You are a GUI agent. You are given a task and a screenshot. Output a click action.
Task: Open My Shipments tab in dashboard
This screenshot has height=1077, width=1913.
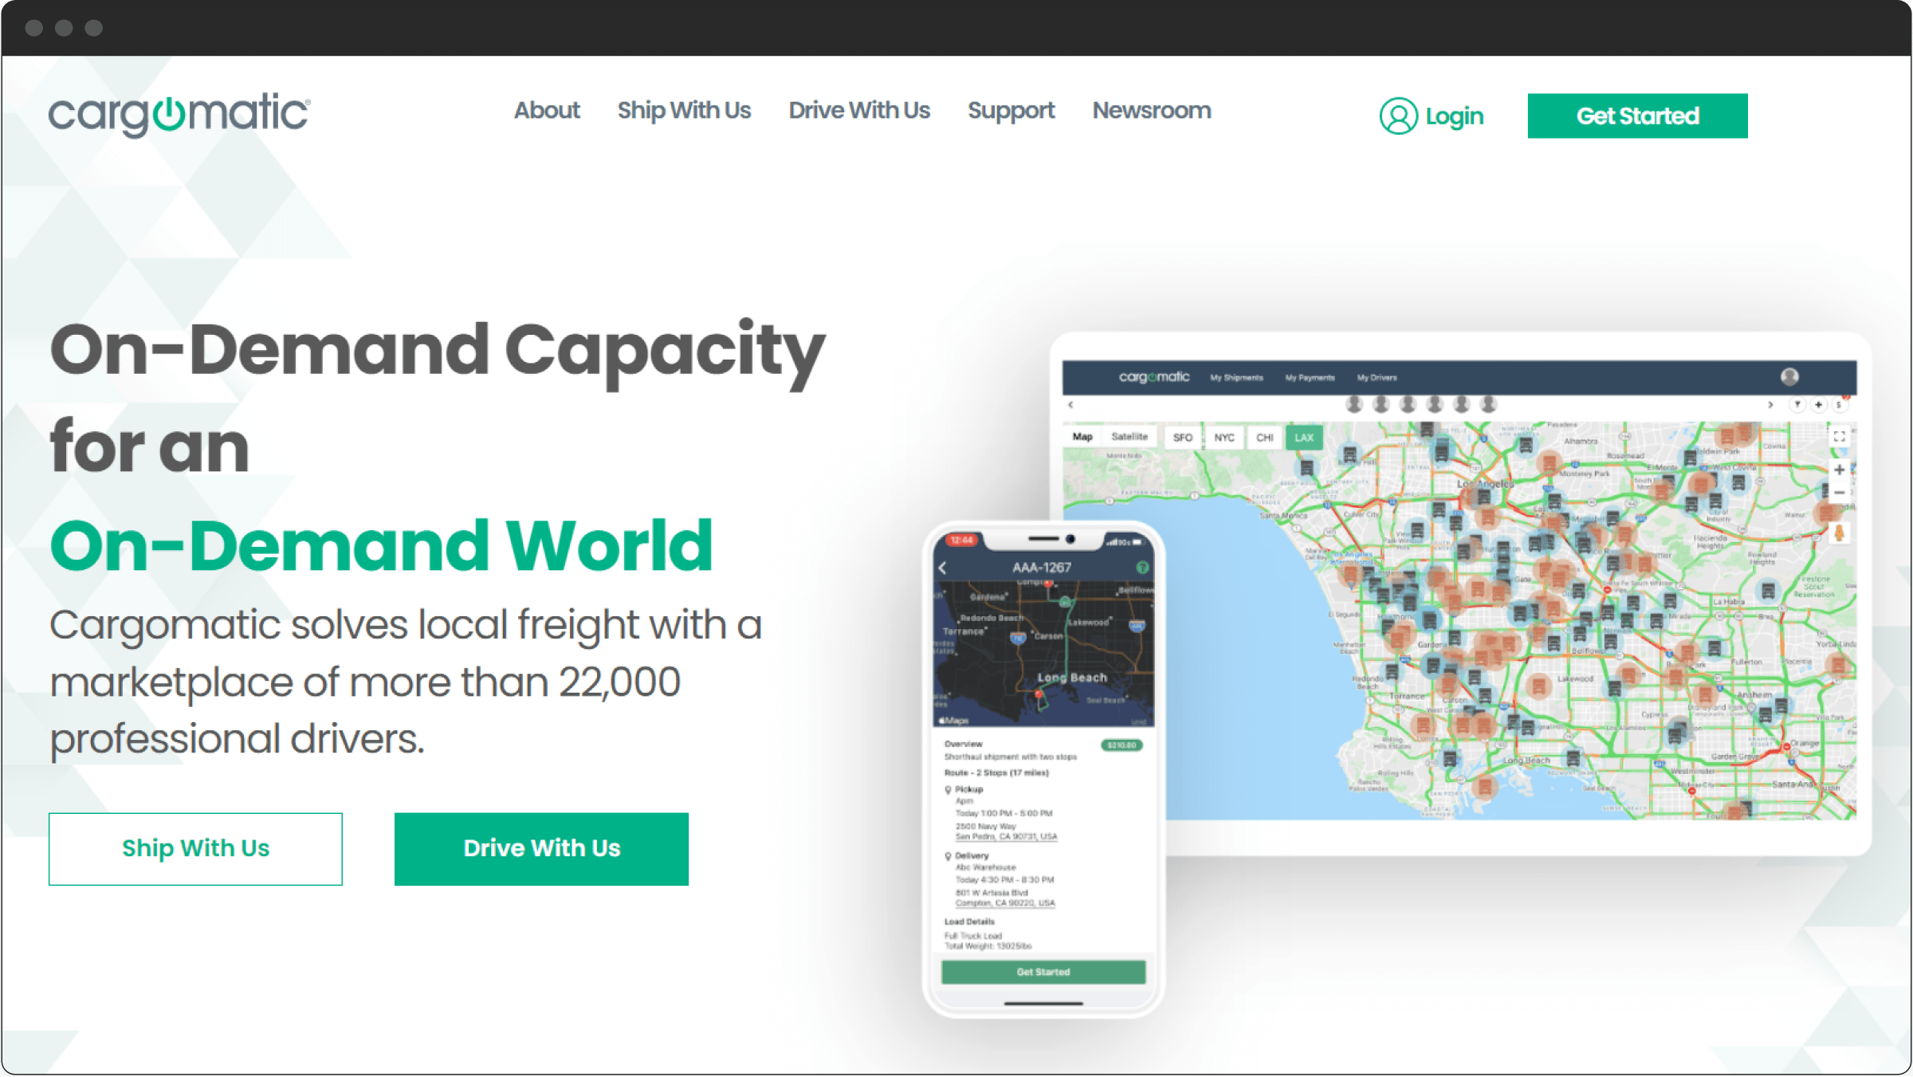tap(1236, 378)
